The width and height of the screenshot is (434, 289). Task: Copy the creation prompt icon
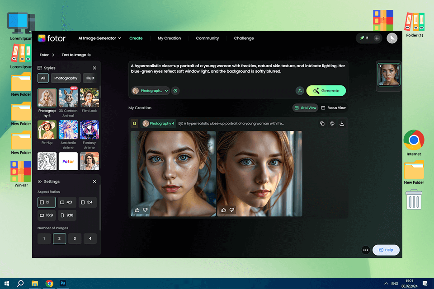pos(322,124)
